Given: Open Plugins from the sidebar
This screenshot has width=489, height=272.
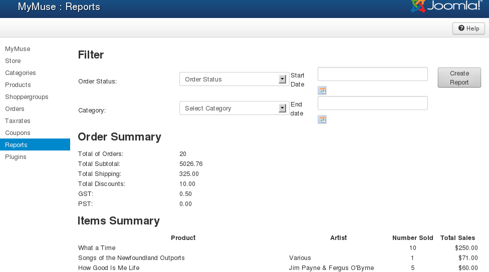Looking at the screenshot, I should click(x=16, y=157).
